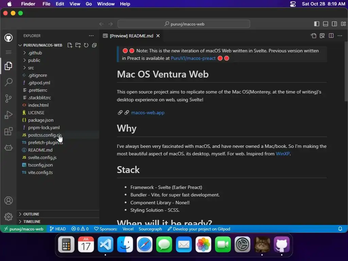Image resolution: width=348 pixels, height=261 pixels.
Task: Follow the PuruVJ/macos-preact link
Action: (x=193, y=58)
